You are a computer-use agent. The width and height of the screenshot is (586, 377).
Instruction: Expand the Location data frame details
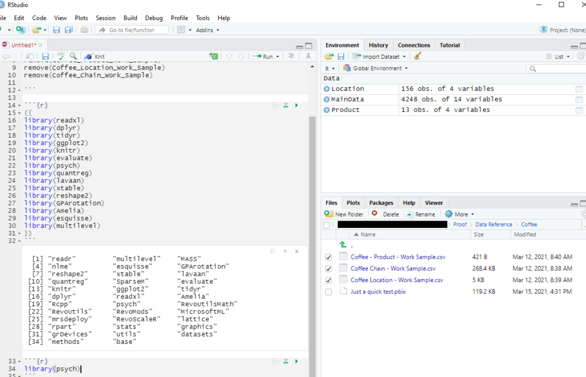[x=326, y=89]
